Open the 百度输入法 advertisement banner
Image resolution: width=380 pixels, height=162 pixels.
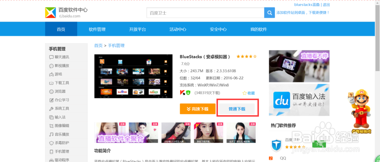point(299,100)
